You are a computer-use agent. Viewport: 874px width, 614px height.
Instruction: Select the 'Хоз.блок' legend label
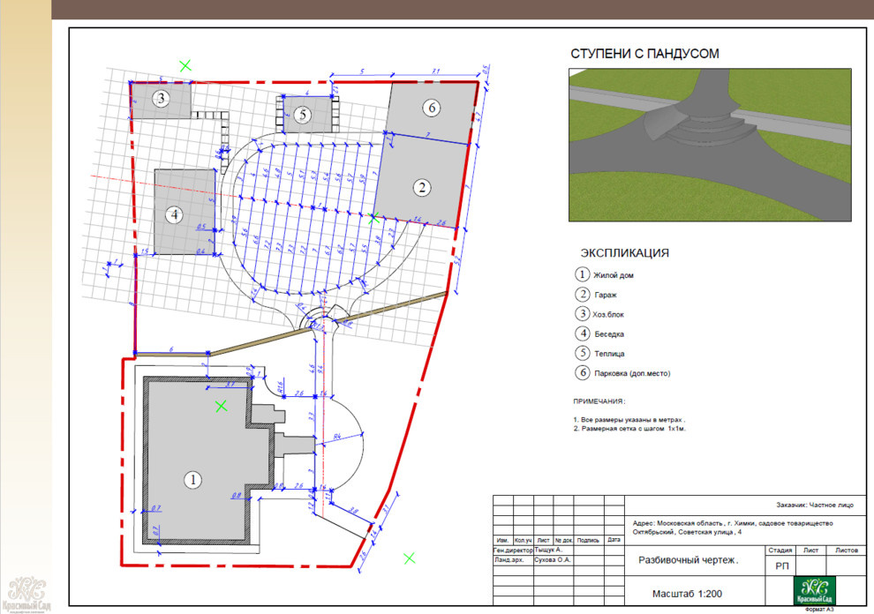608,314
